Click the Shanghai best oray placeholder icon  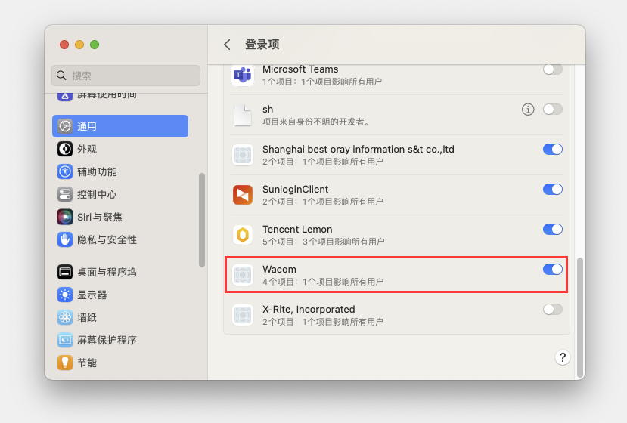pos(243,155)
